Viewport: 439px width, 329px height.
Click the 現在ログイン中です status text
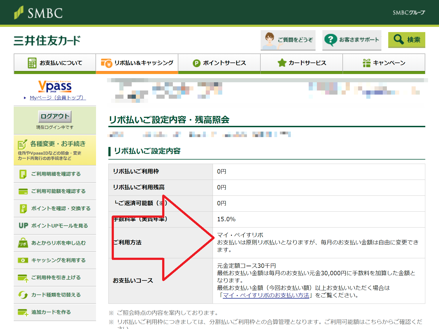tap(55, 127)
